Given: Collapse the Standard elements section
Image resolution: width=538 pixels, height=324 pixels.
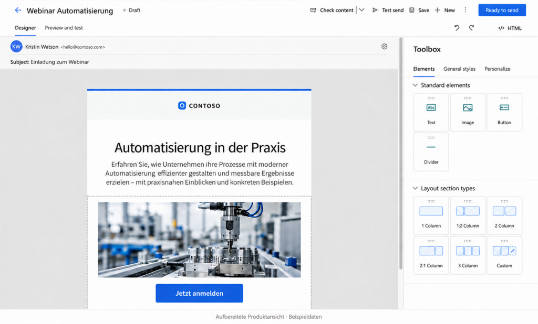Looking at the screenshot, I should click(415, 85).
